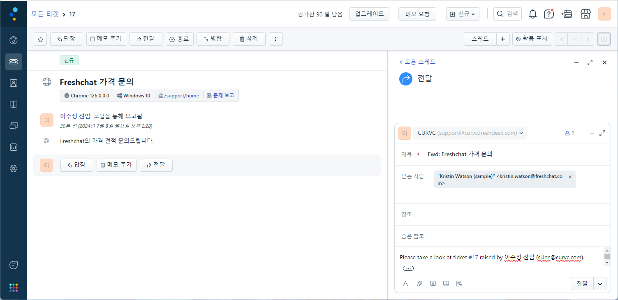This screenshot has height=300, width=618.
Task: Click the 참조 CC field
Action: (x=502, y=215)
